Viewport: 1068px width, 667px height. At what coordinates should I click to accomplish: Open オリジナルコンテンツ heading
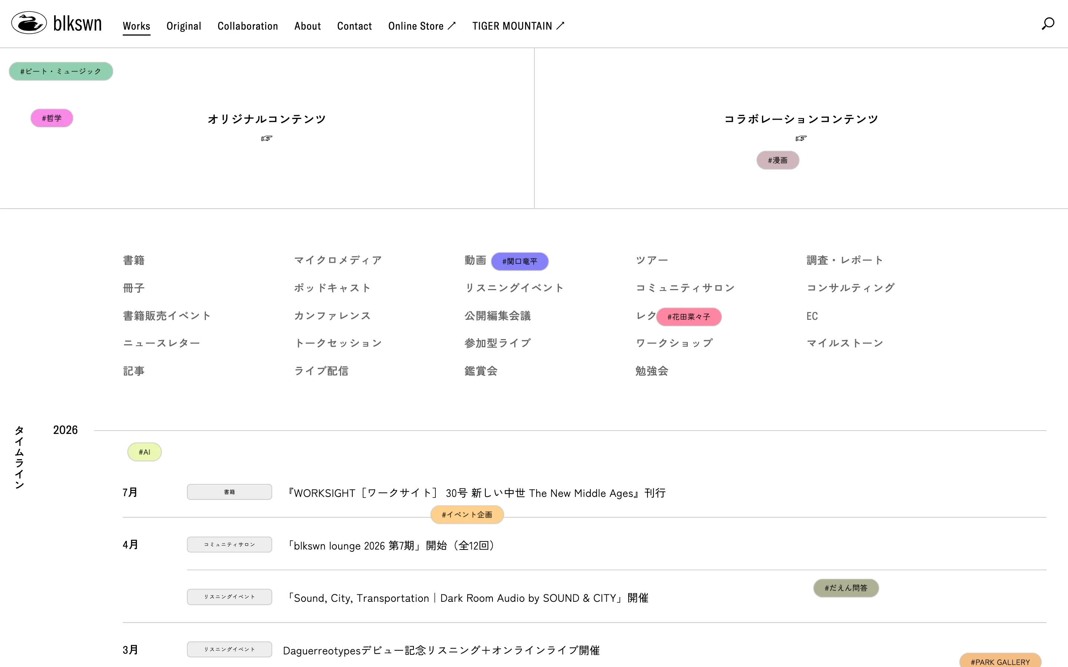[267, 119]
